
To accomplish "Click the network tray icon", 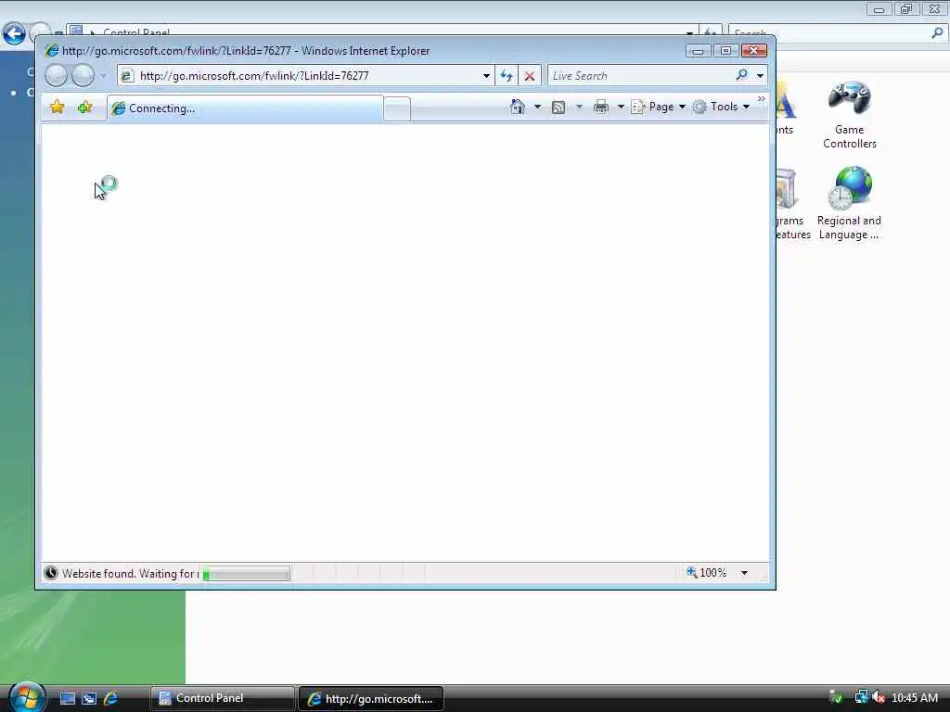I will point(861,697).
